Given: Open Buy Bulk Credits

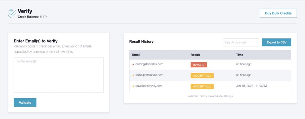Looking at the screenshot, I should pos(278,13).
